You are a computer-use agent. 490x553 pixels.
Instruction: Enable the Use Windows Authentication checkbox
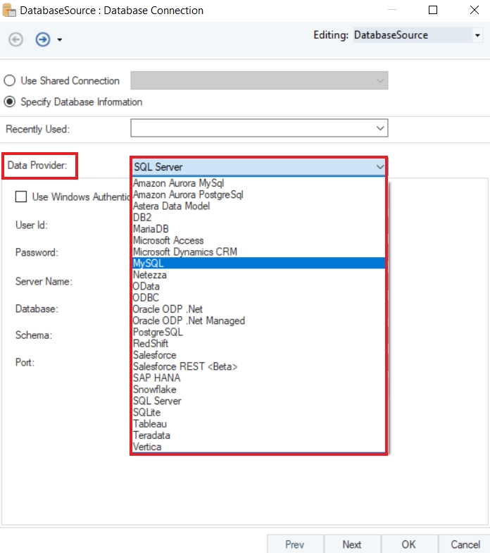21,197
